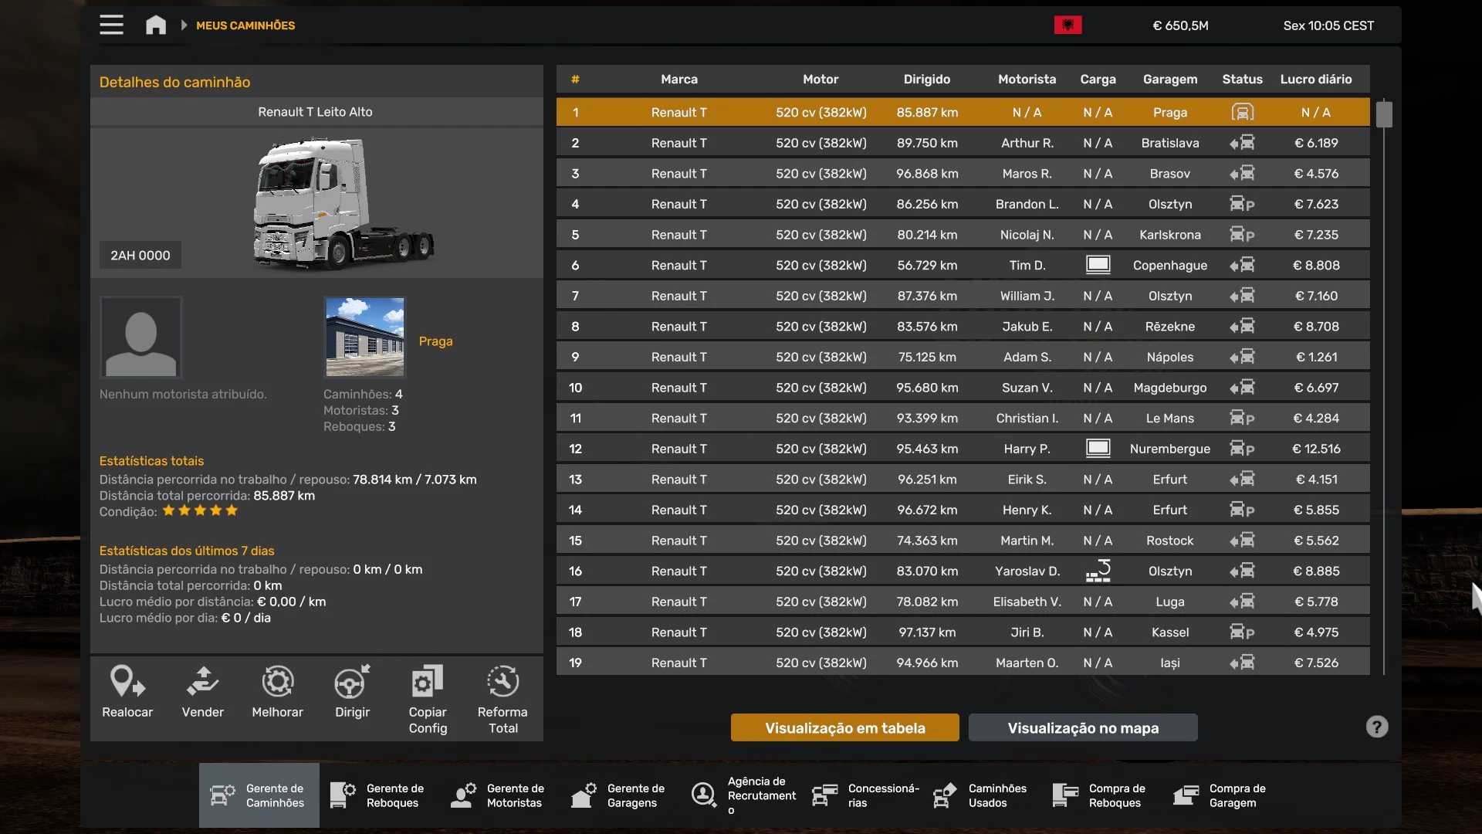1482x834 pixels.
Task: Click the Dirigir steering wheel icon
Action: tap(352, 683)
